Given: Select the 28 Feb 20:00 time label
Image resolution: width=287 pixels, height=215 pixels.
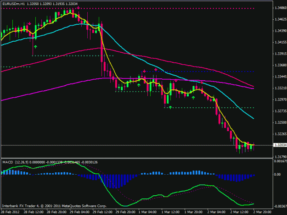Looking at the screenshot, I should click(56, 212).
